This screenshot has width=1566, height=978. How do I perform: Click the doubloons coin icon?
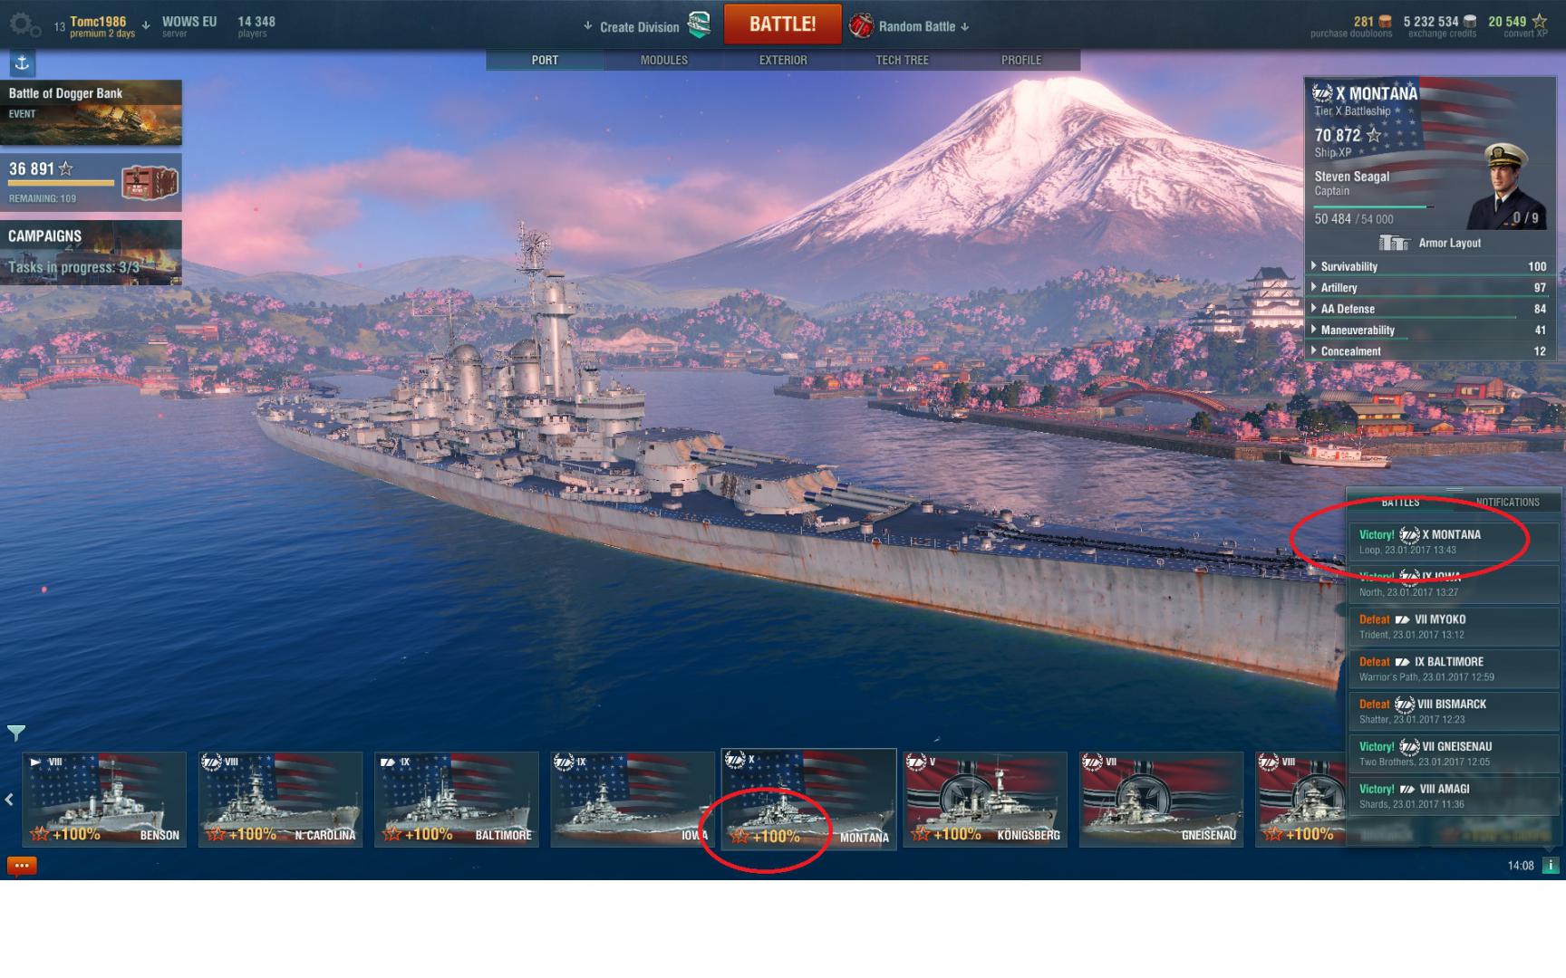(1385, 22)
